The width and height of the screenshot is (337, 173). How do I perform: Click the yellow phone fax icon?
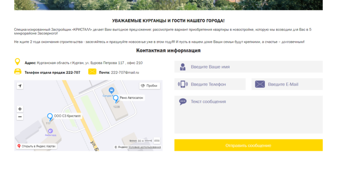(x=18, y=71)
